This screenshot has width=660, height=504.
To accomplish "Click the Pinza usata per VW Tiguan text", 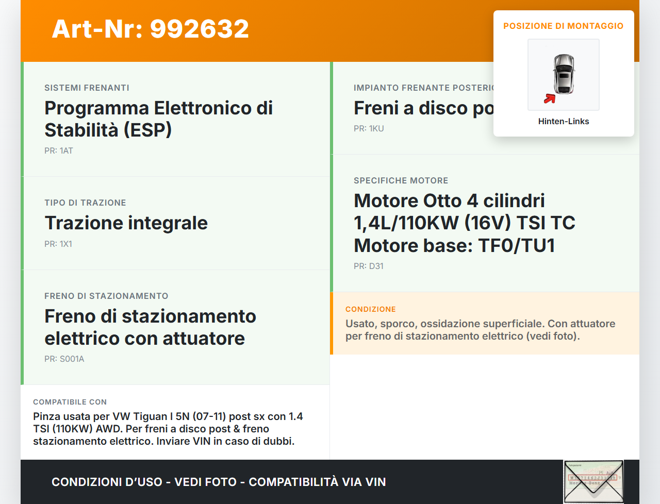I will point(168,429).
